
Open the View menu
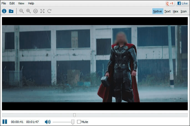(x=21, y=3)
